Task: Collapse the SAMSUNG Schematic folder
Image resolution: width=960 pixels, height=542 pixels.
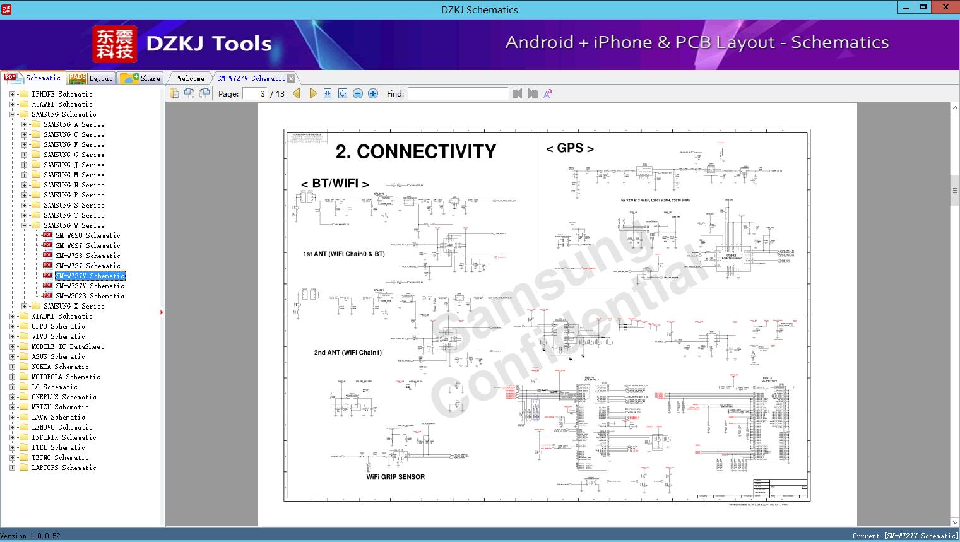Action: tap(12, 114)
